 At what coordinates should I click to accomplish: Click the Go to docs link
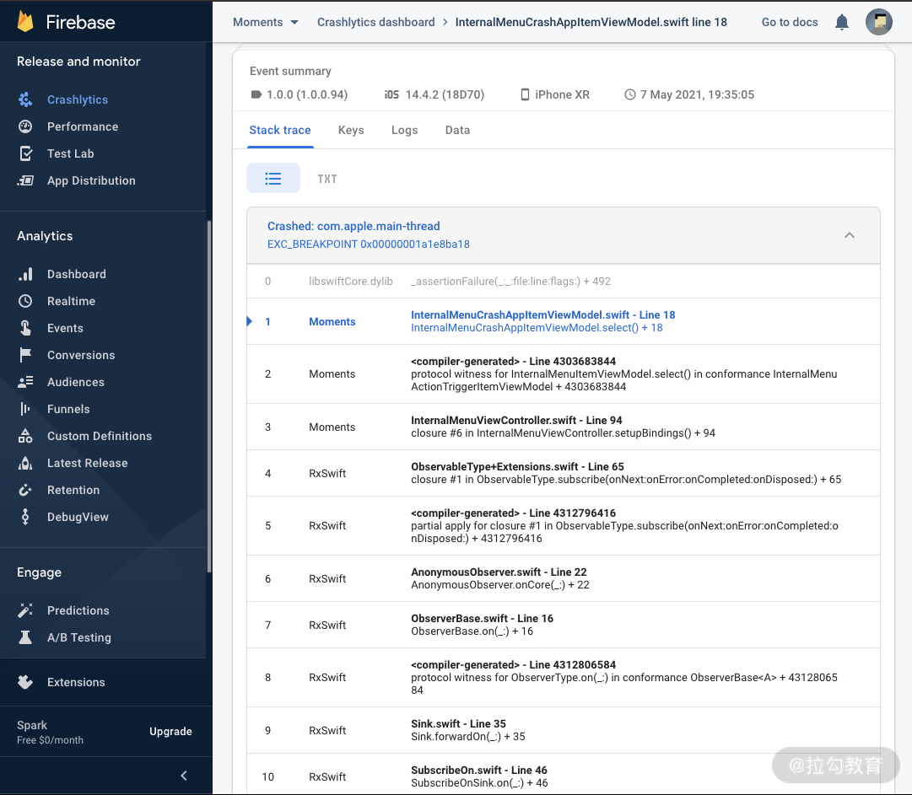[790, 22]
